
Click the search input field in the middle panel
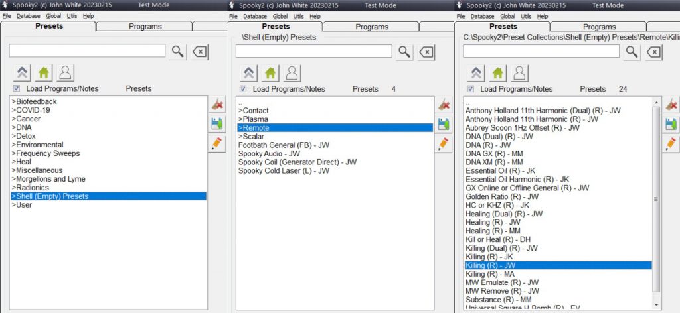(314, 52)
